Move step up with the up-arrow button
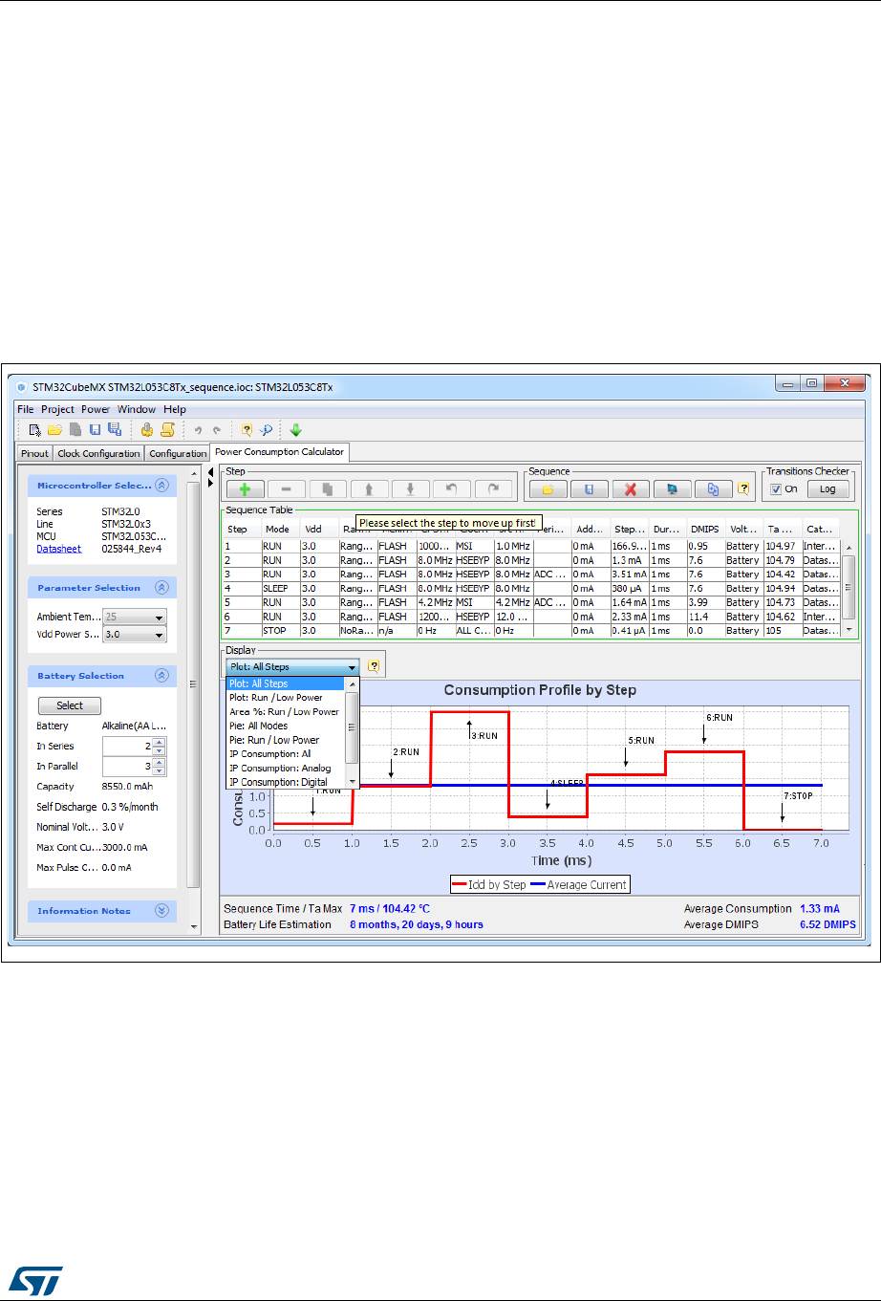Image resolution: width=881 pixels, height=1301 pixels. [369, 488]
